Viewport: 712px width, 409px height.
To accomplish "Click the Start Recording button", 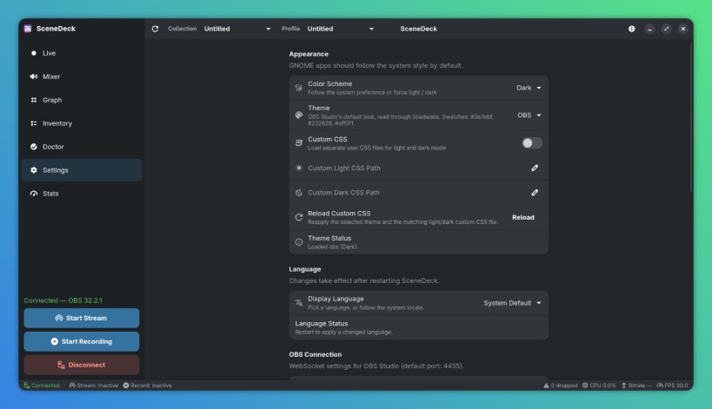I will pos(82,341).
